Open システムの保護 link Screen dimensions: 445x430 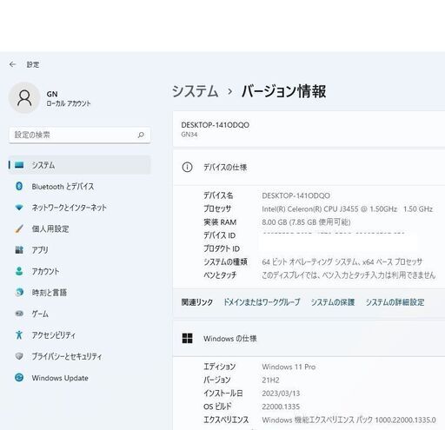333,302
